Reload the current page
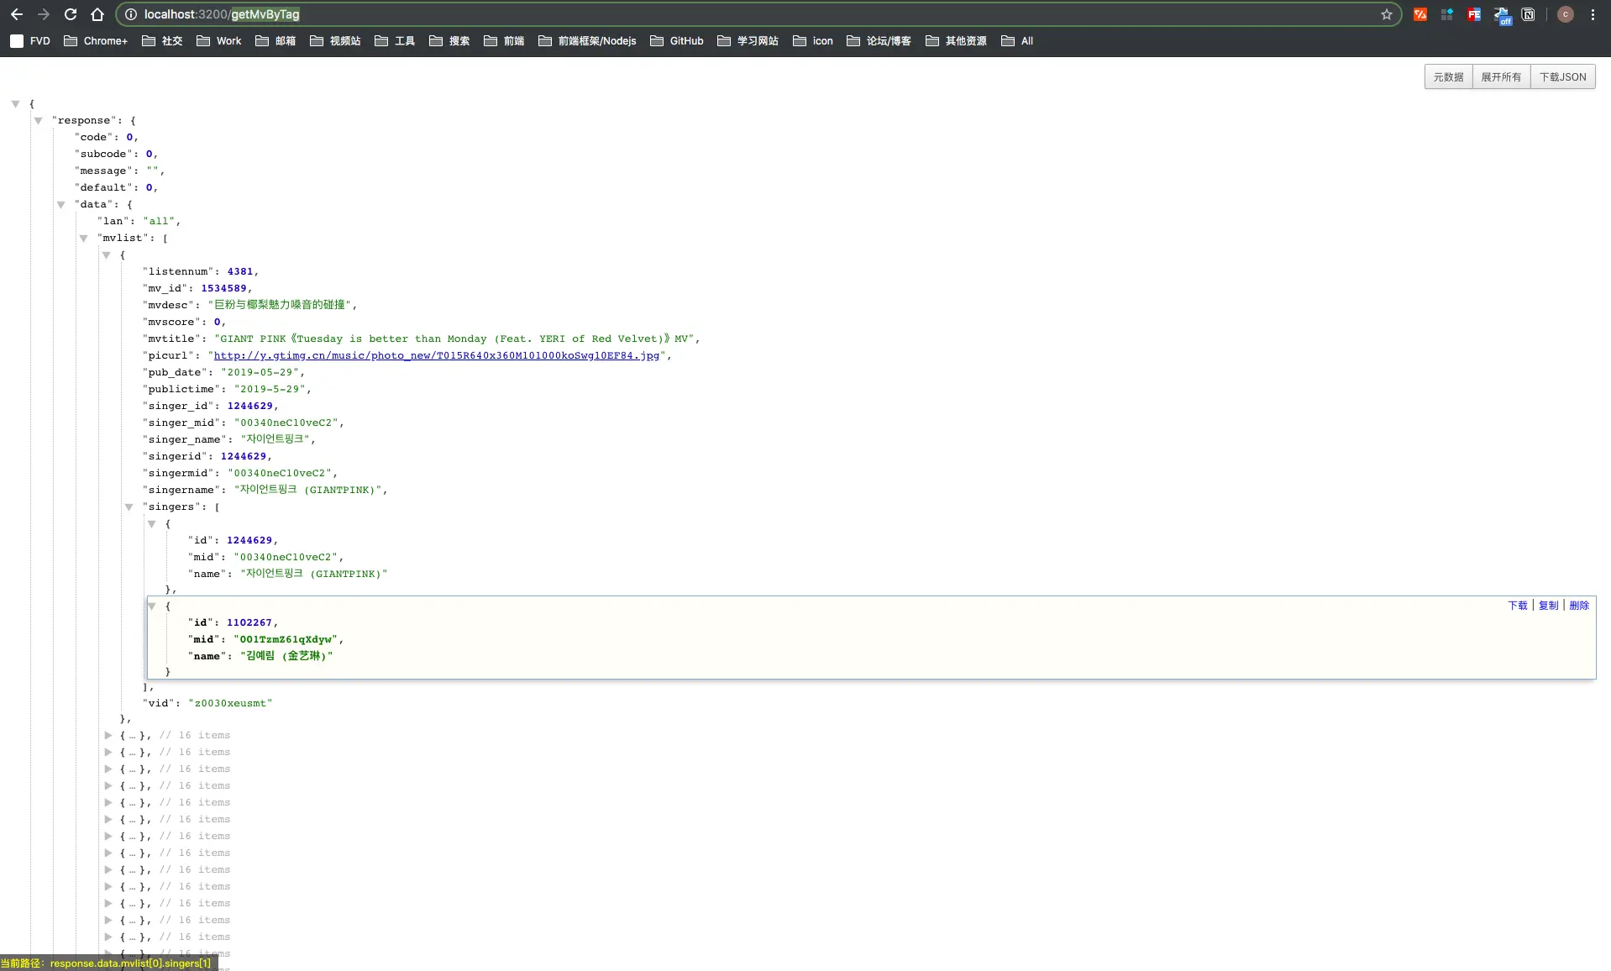The image size is (1611, 971). coord(71,14)
